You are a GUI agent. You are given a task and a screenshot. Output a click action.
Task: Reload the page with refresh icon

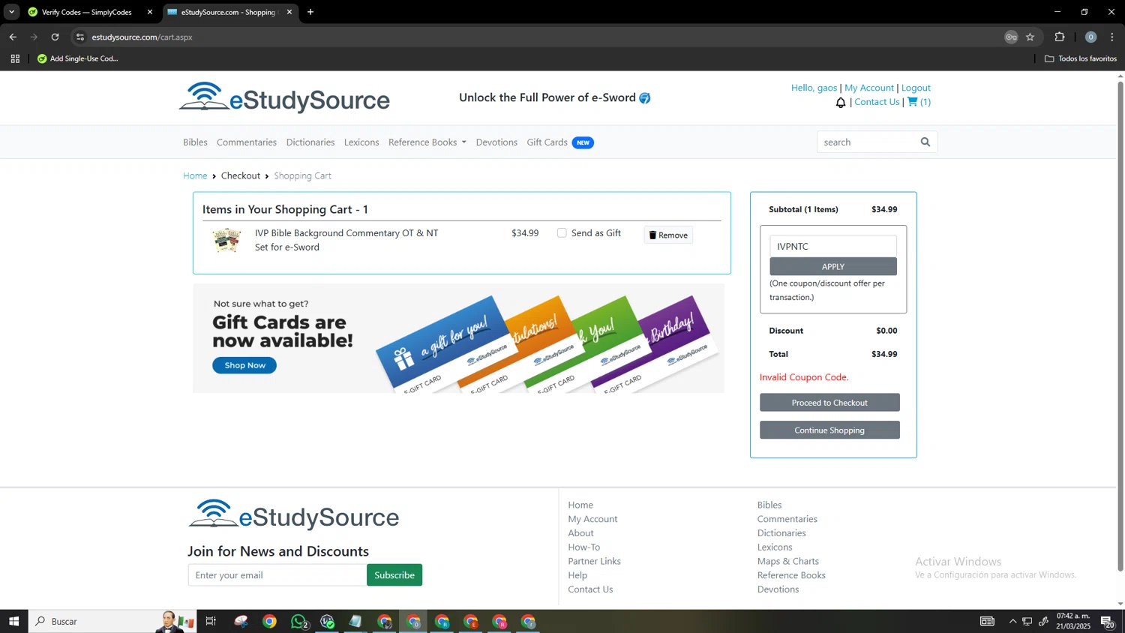click(55, 37)
